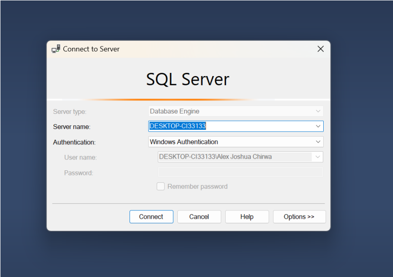
Task: Expand the Server name dropdown arrow
Action: click(318, 126)
